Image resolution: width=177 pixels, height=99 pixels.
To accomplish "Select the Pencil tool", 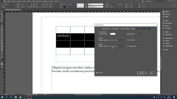I will (x=2, y=30).
